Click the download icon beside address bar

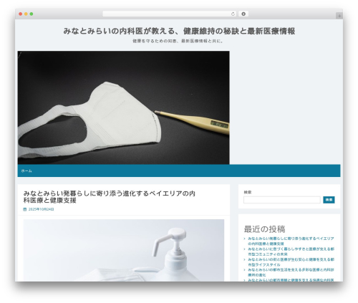pyautogui.click(x=243, y=14)
